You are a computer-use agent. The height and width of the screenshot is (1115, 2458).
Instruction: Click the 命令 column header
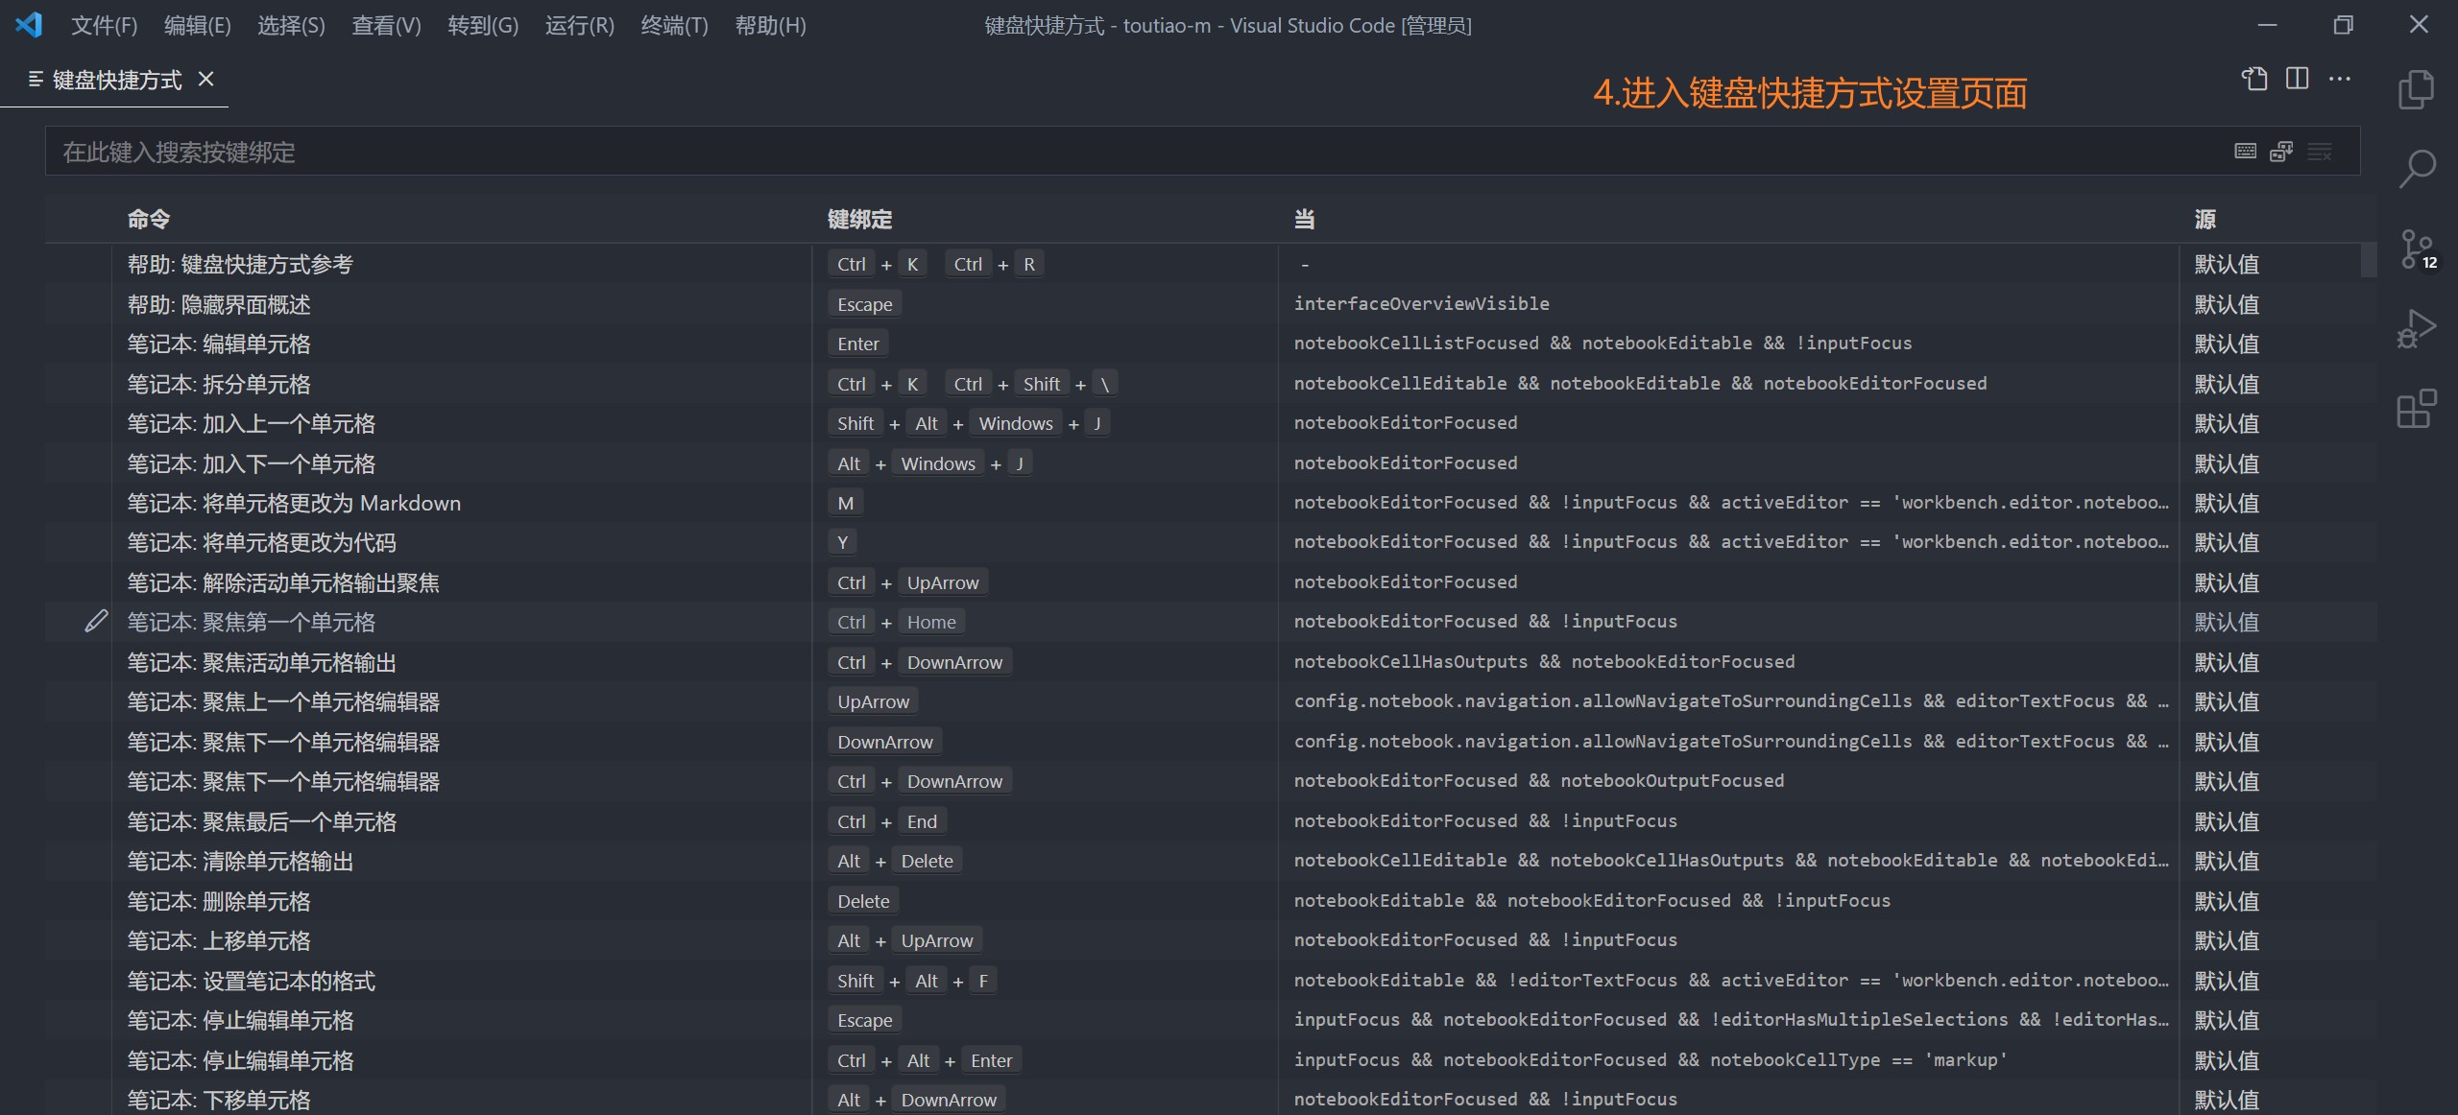point(149,220)
